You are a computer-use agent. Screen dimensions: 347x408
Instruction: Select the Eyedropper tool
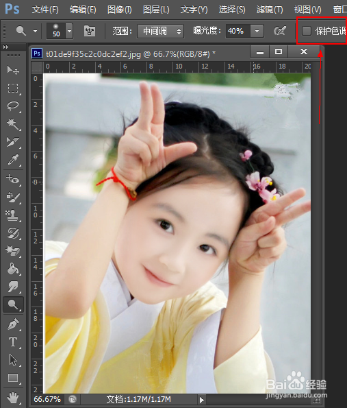[x=13, y=160]
